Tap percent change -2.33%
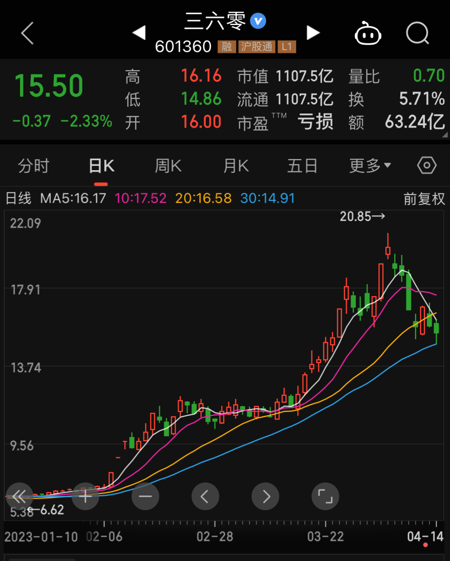 coord(87,121)
